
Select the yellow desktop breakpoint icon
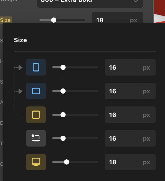point(36,162)
